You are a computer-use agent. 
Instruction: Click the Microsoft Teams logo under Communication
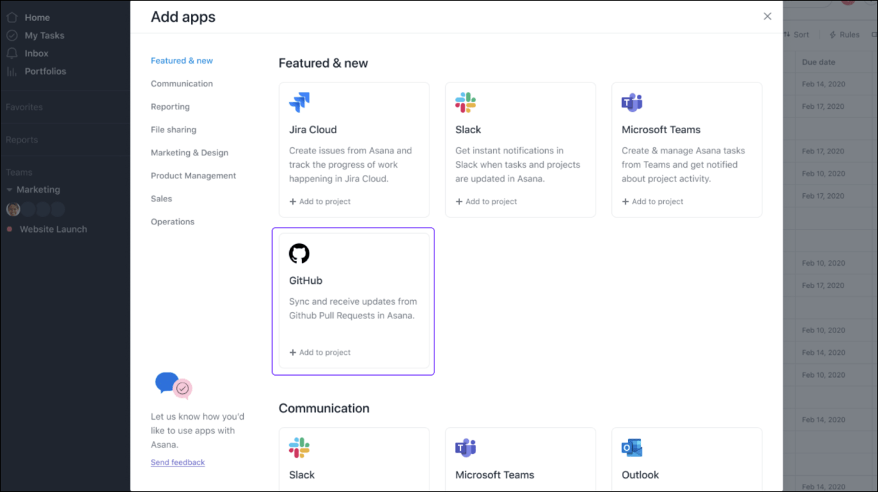pos(465,447)
